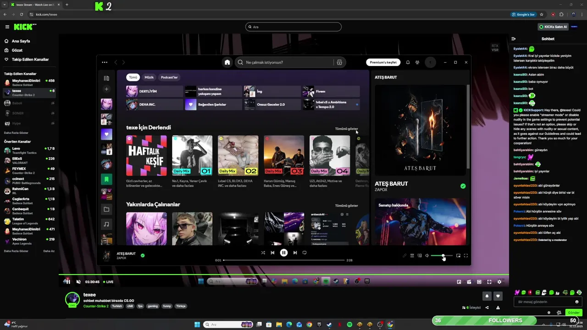Click Kick search box Ara
This screenshot has width=587, height=330.
[x=293, y=27]
